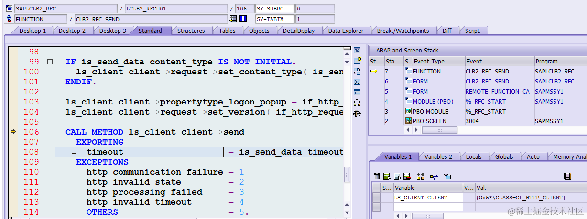
Task: Switch to the Desktop 3 tab
Action: [x=113, y=31]
